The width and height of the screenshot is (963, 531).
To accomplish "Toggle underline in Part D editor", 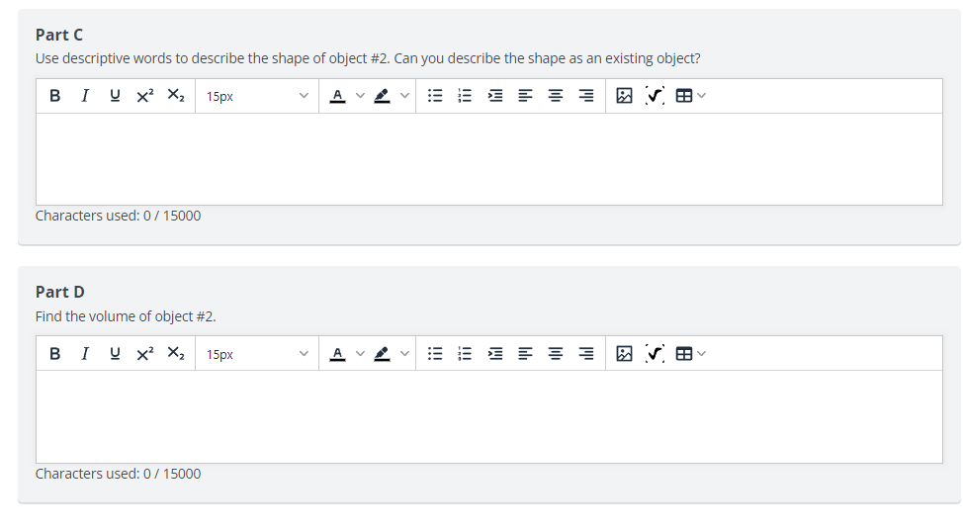I will (115, 354).
